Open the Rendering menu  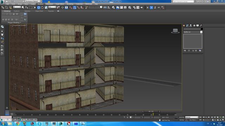pyautogui.click(x=70, y=4)
